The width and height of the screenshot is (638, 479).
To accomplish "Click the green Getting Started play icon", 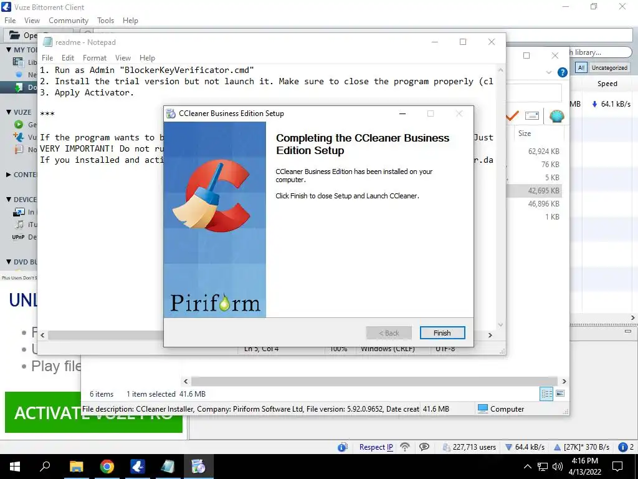I will coord(19,124).
